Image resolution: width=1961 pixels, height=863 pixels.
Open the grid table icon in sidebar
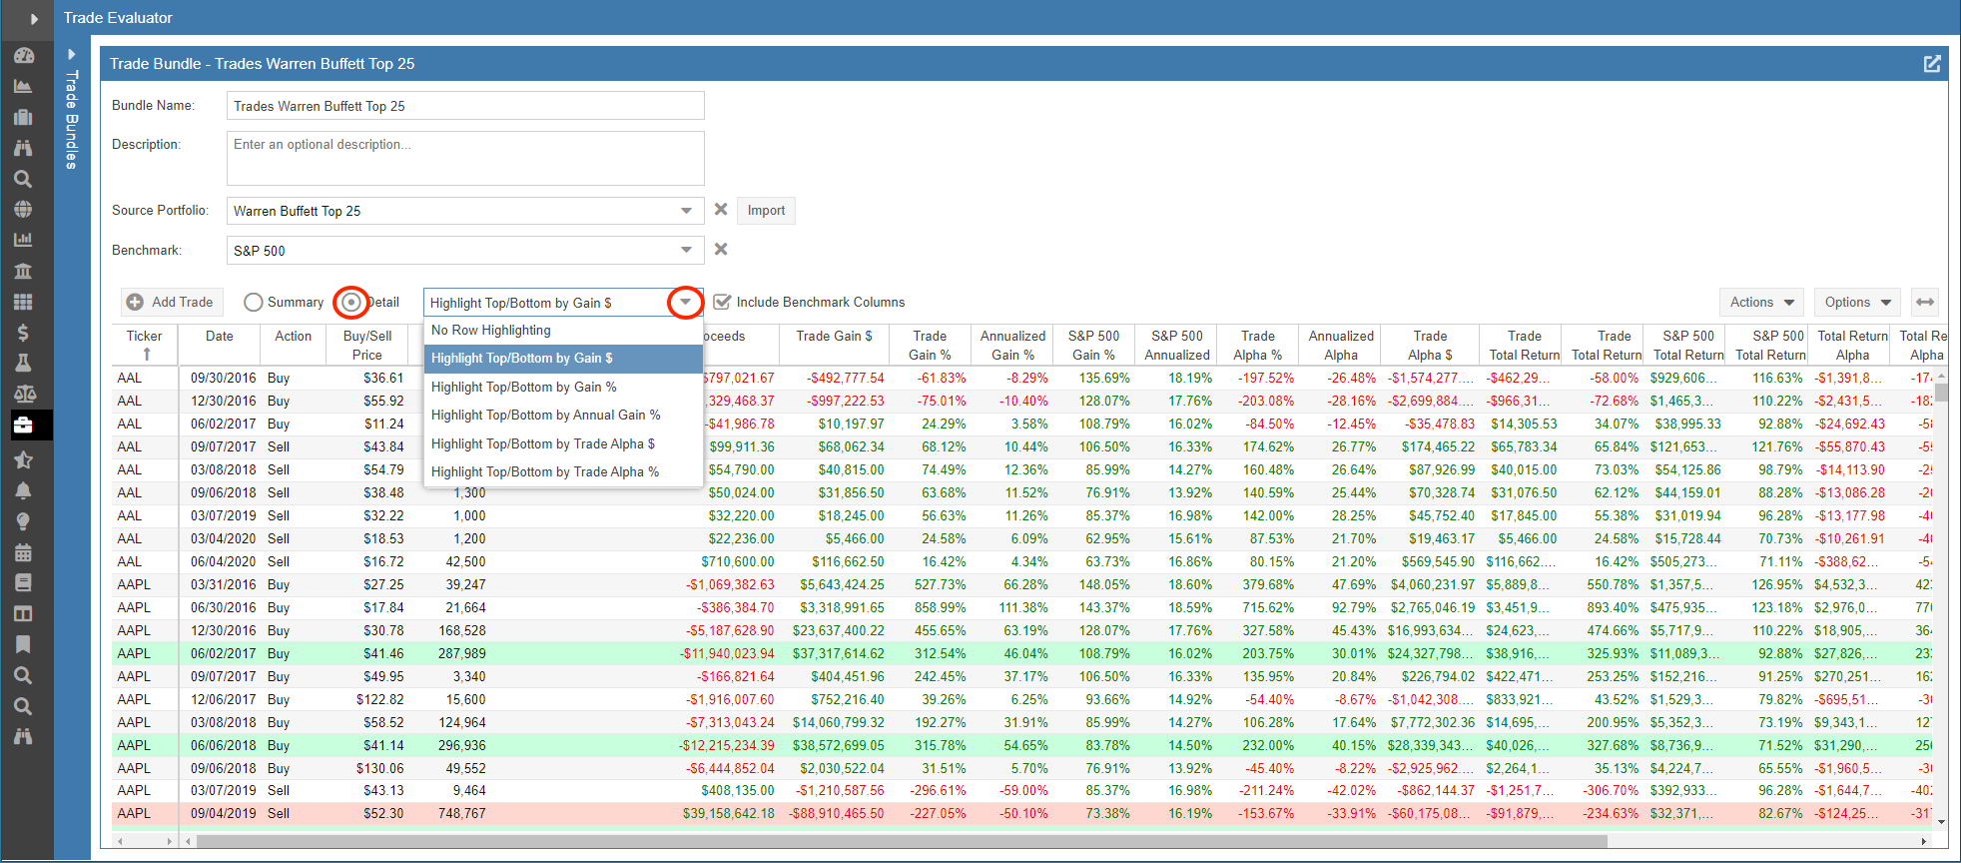click(x=24, y=302)
